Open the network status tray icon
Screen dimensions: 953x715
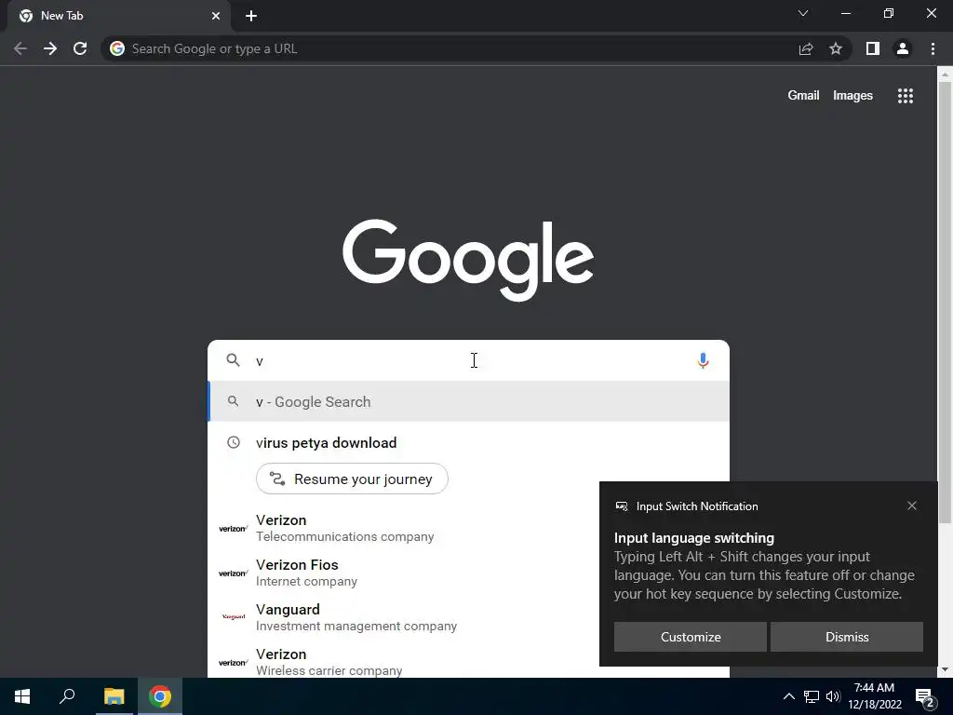click(812, 696)
